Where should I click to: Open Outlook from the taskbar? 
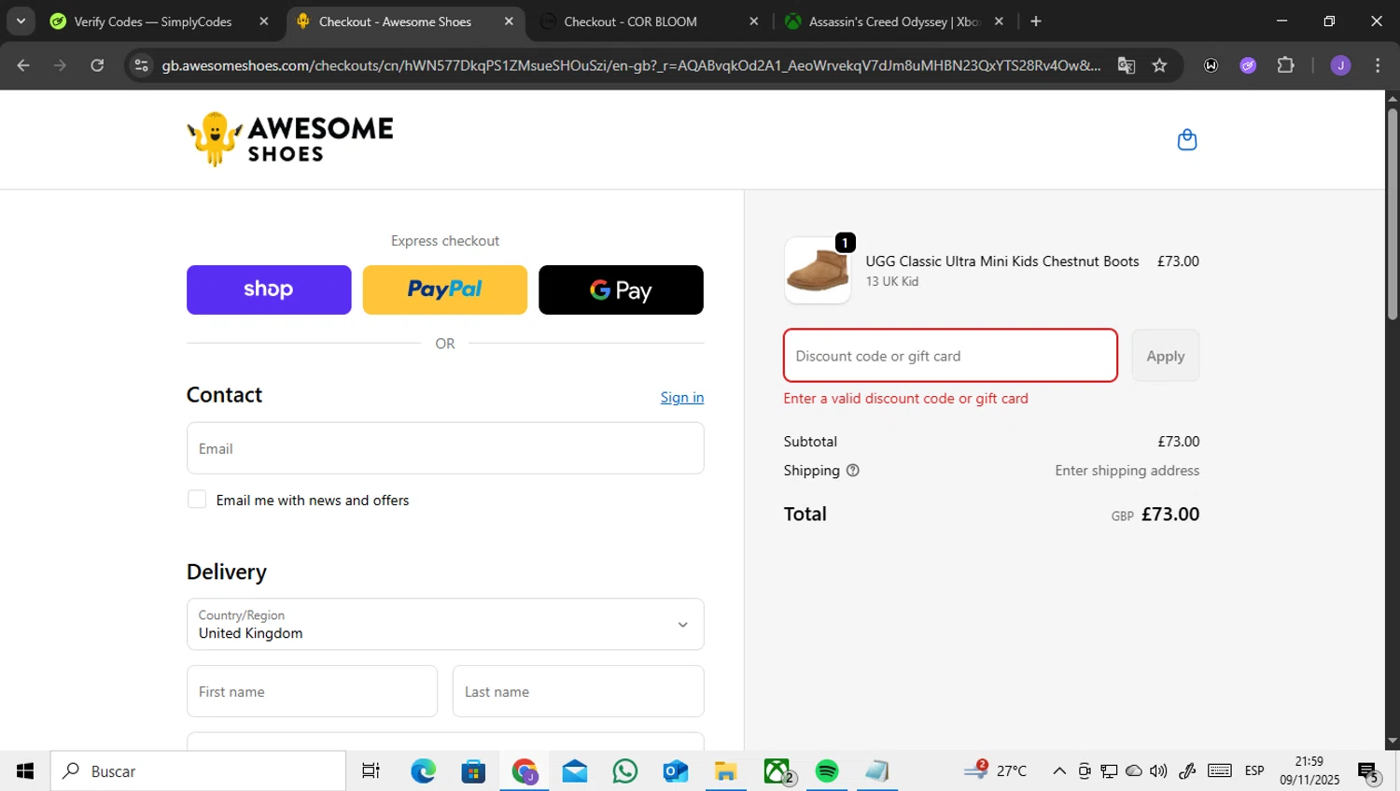click(x=675, y=771)
